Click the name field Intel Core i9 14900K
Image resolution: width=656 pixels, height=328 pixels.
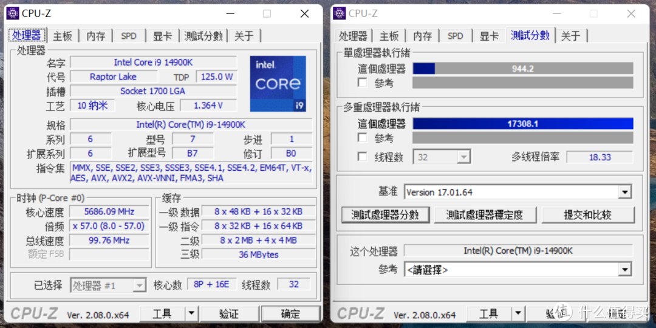(153, 63)
